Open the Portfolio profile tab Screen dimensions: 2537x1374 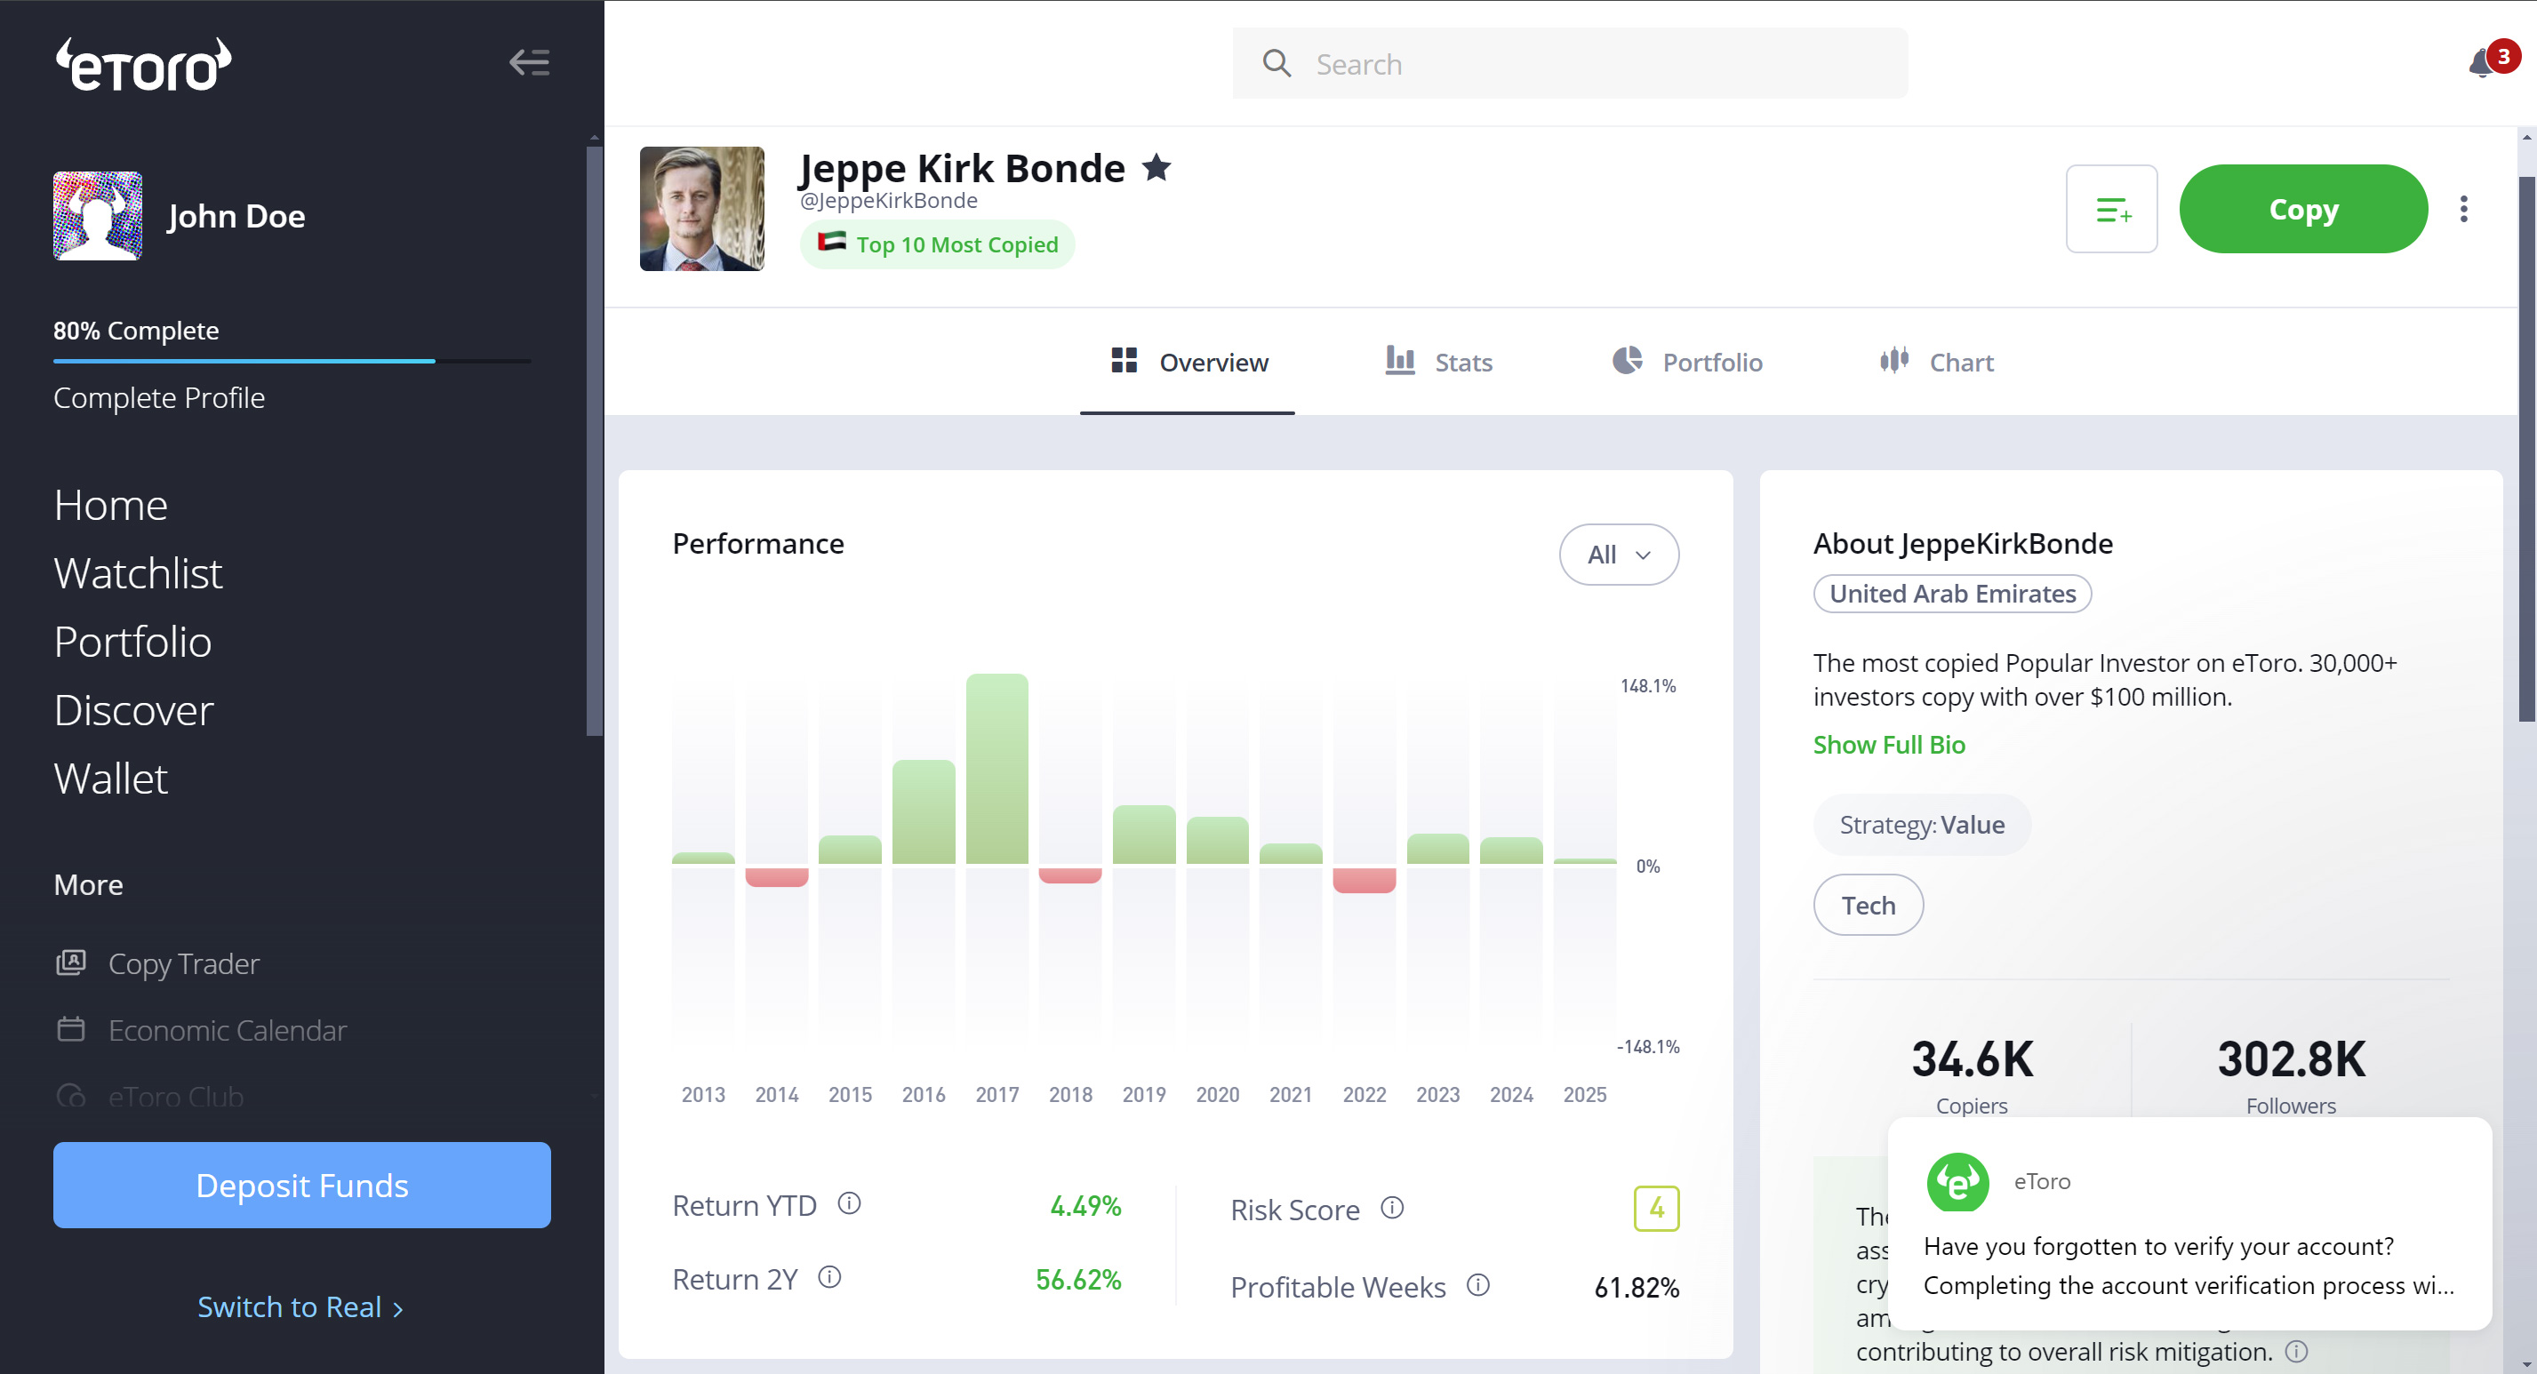pyautogui.click(x=1687, y=363)
